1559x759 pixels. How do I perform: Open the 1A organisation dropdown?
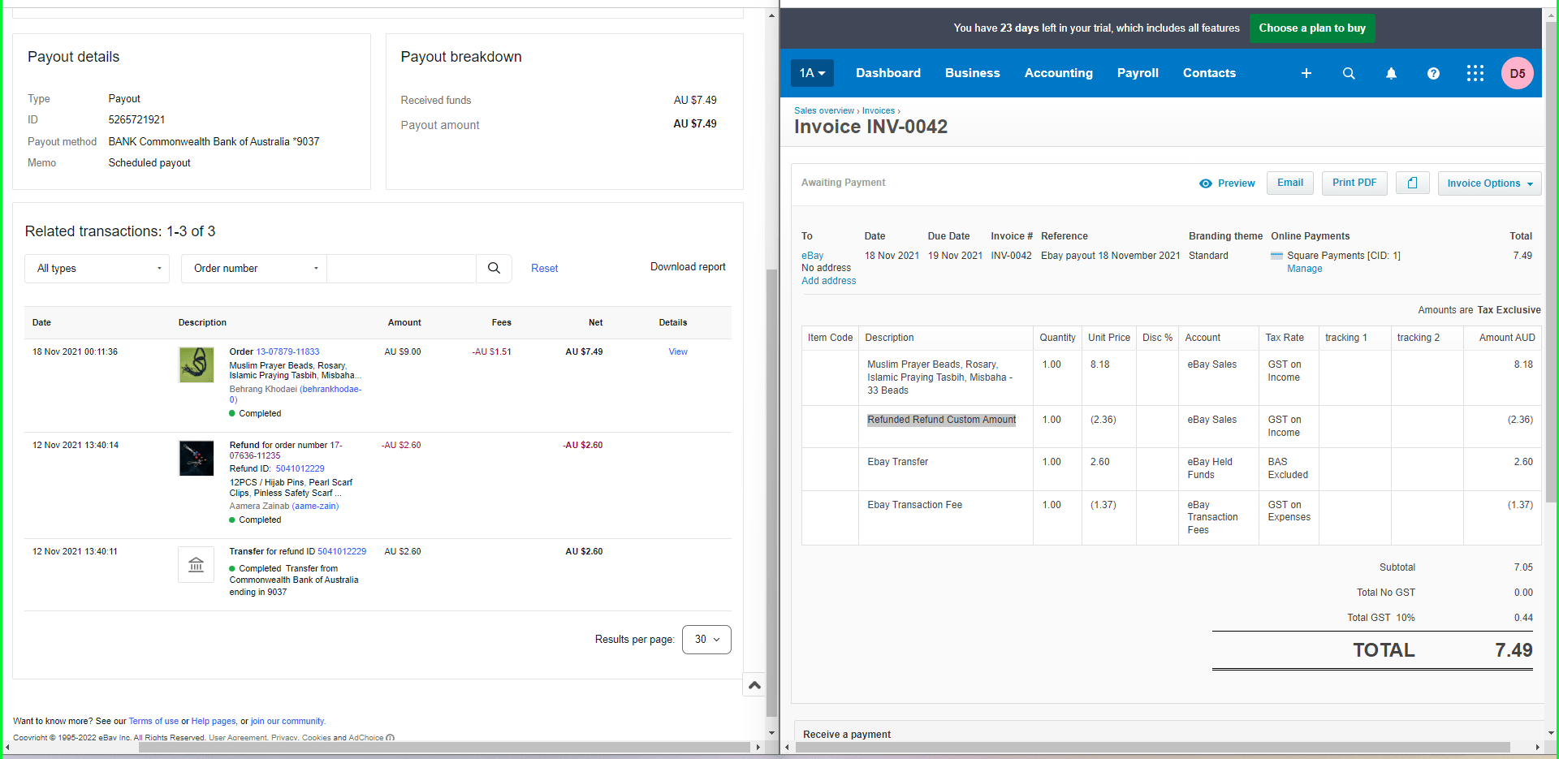[x=812, y=73]
